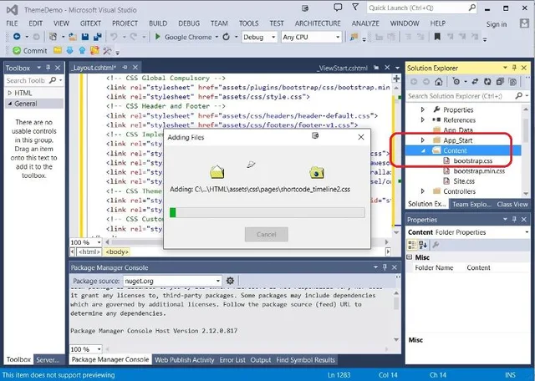Click the green Start debugging play icon

click(x=157, y=37)
